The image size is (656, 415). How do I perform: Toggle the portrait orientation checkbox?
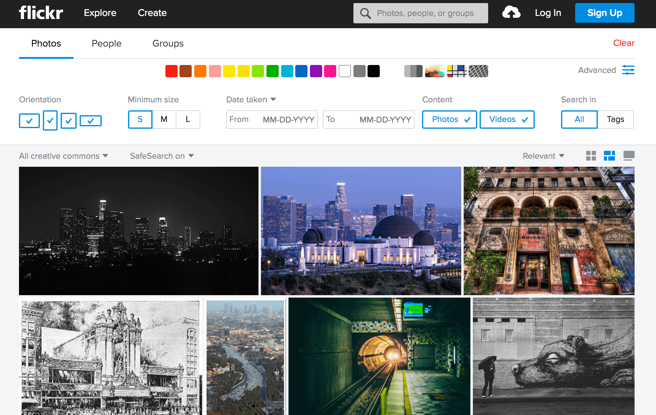pos(50,120)
